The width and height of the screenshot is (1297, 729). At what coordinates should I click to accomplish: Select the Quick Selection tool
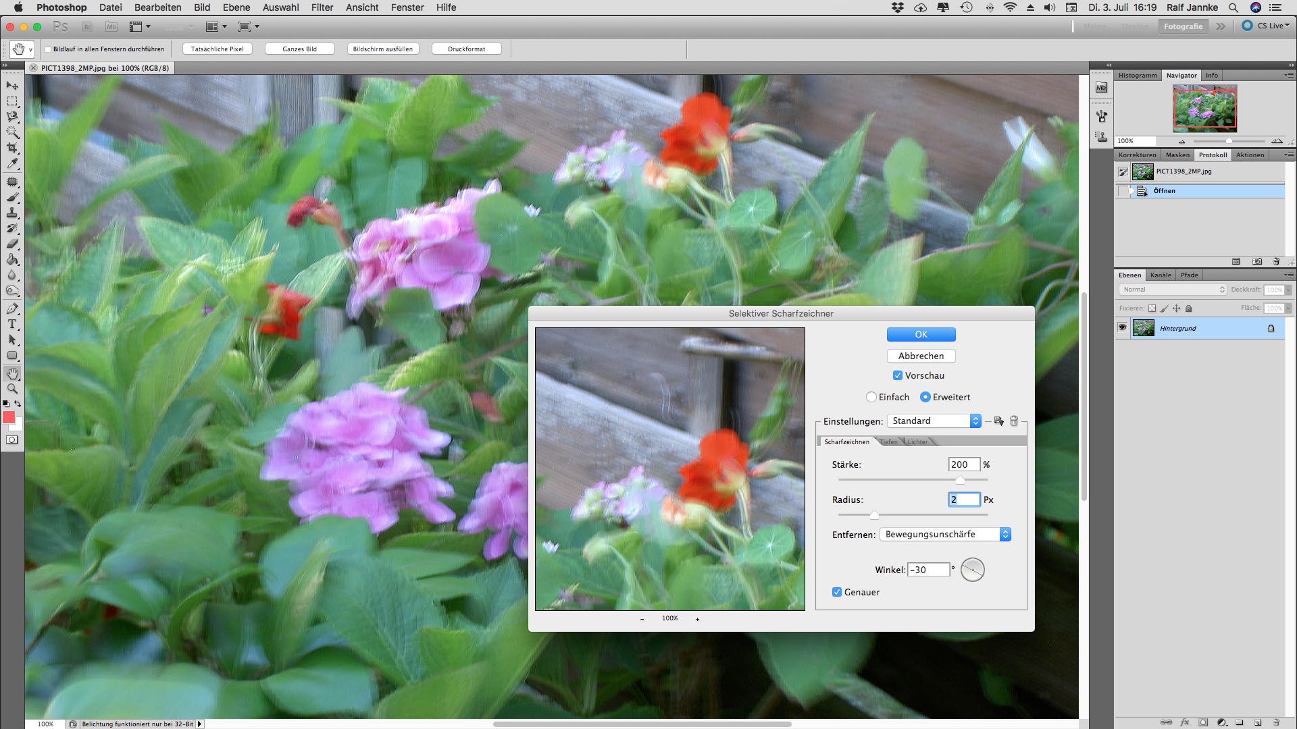(x=12, y=132)
